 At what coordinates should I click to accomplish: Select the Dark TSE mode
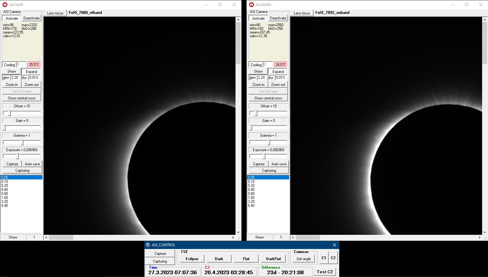click(x=219, y=259)
